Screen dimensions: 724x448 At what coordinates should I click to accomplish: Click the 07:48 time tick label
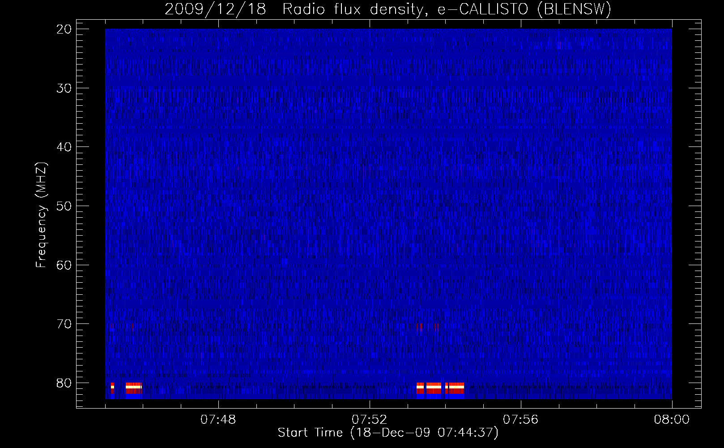[218, 420]
